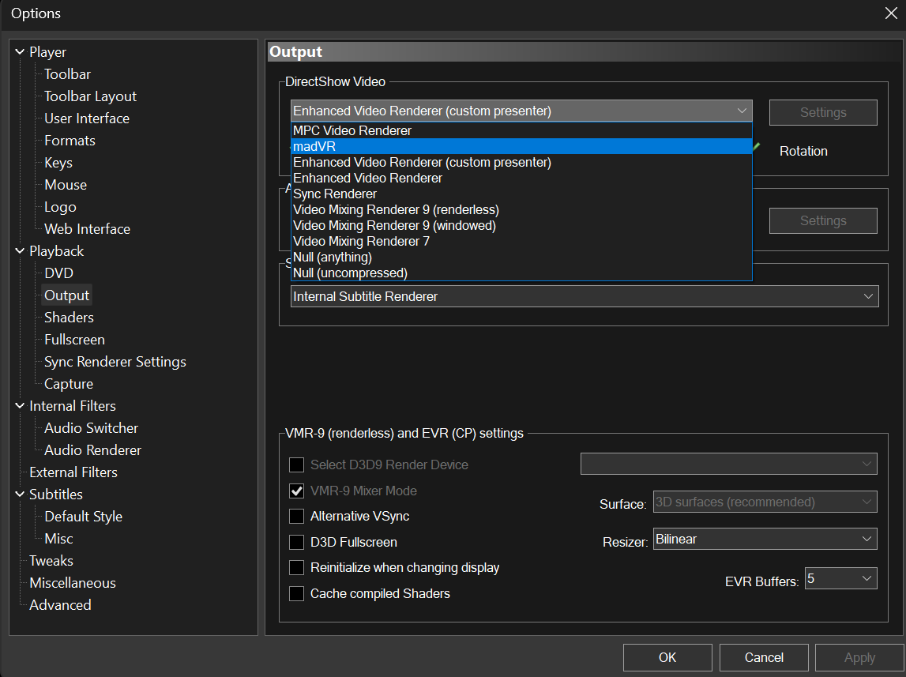Open the EVR Buffers dropdown

click(x=840, y=578)
